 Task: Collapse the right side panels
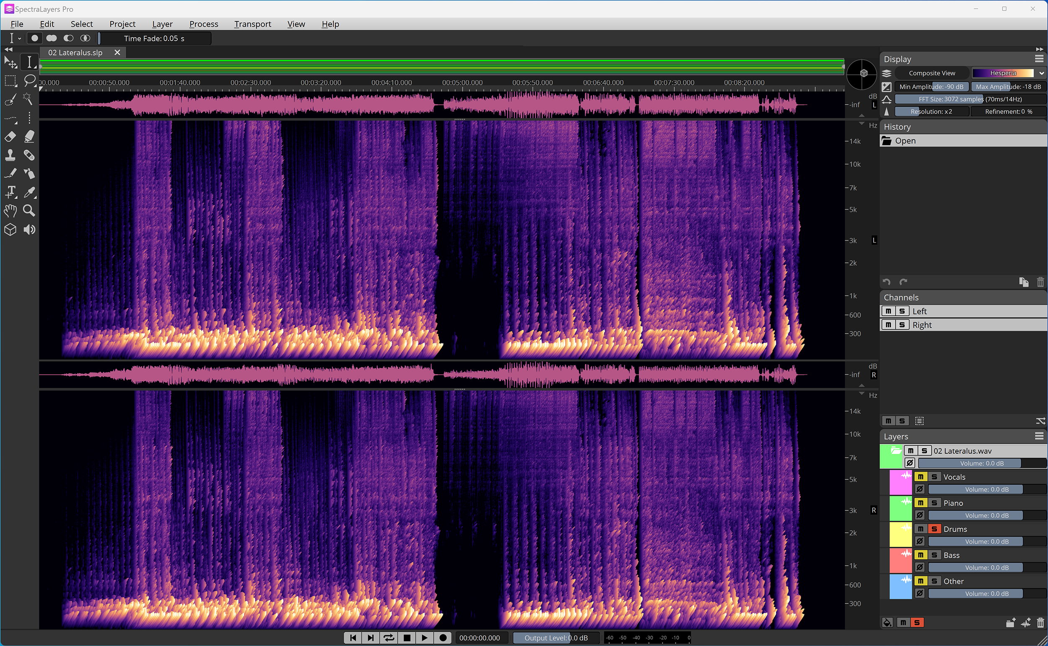coord(1040,49)
